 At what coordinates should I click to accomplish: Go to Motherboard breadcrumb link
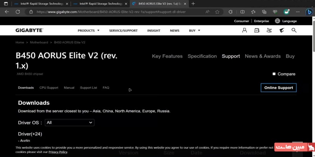pyautogui.click(x=39, y=42)
